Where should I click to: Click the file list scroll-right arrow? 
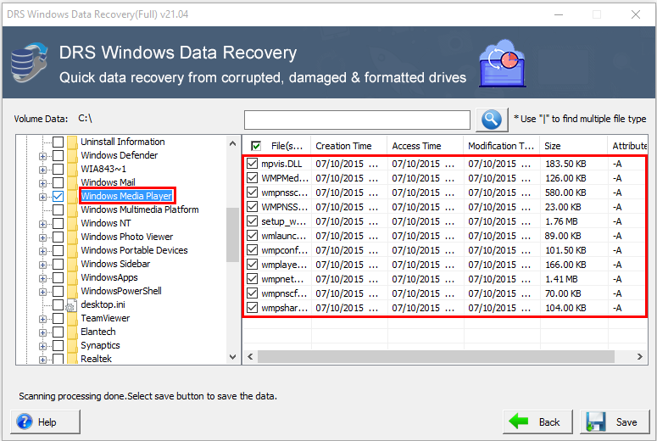pos(640,357)
